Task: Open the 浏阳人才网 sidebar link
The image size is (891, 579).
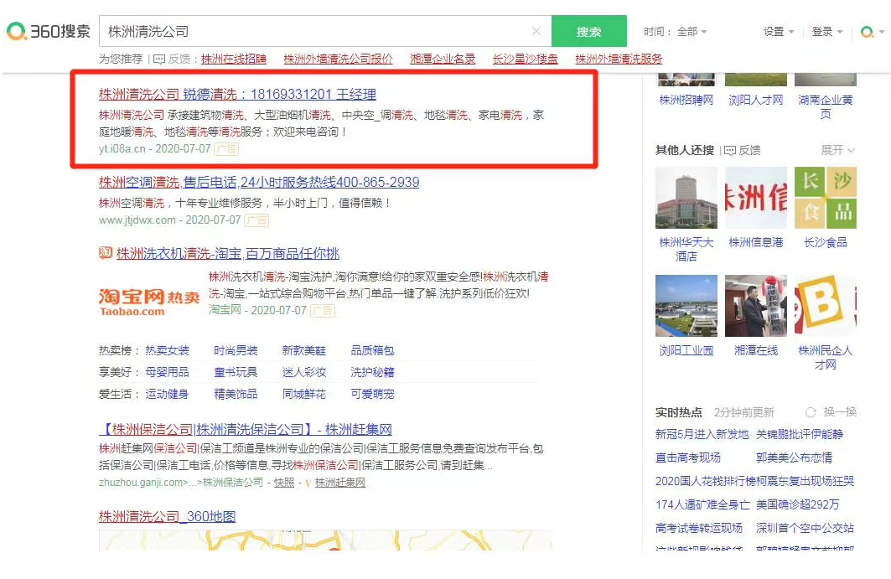Action: (756, 100)
